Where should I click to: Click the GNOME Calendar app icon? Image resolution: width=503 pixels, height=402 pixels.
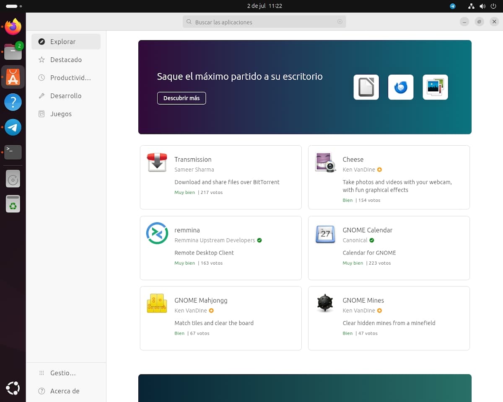[x=325, y=233]
